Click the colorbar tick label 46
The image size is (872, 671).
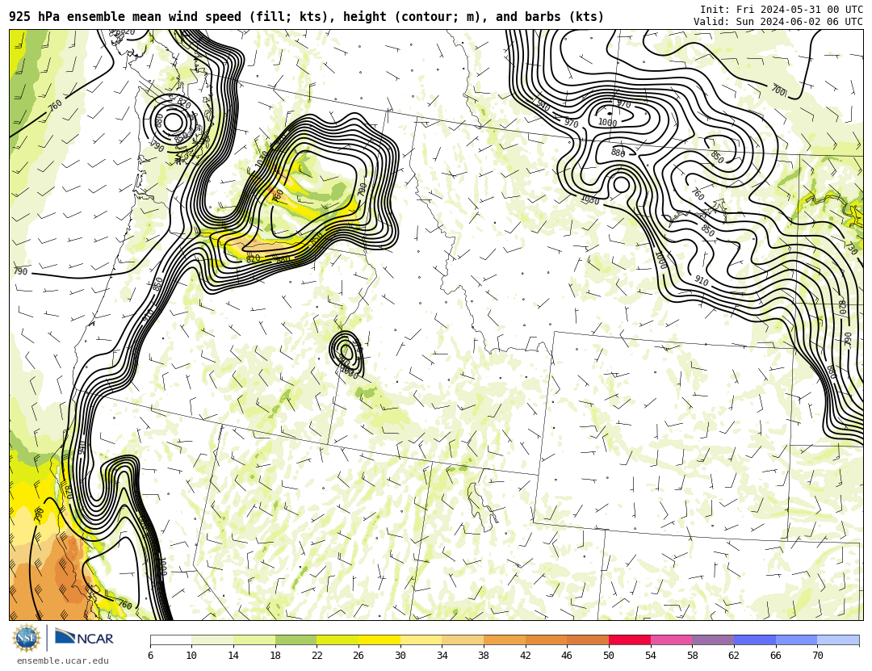pos(567,656)
